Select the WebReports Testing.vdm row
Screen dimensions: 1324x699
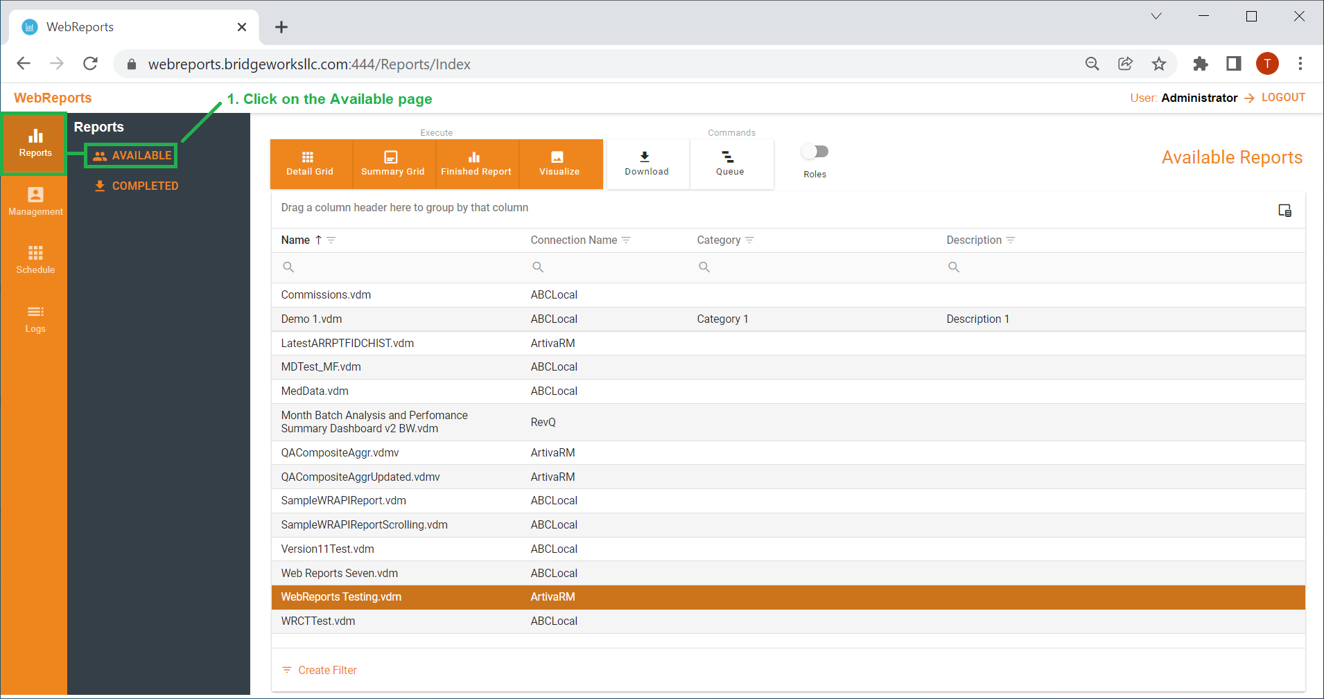[788, 597]
